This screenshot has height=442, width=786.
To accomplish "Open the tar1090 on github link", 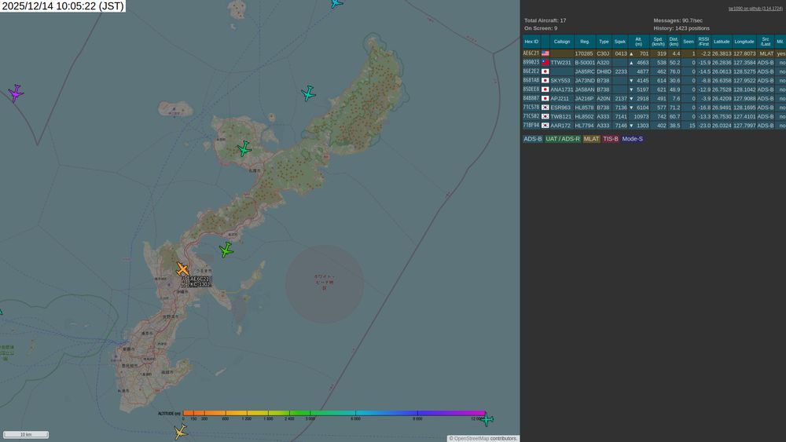I will (x=755, y=9).
